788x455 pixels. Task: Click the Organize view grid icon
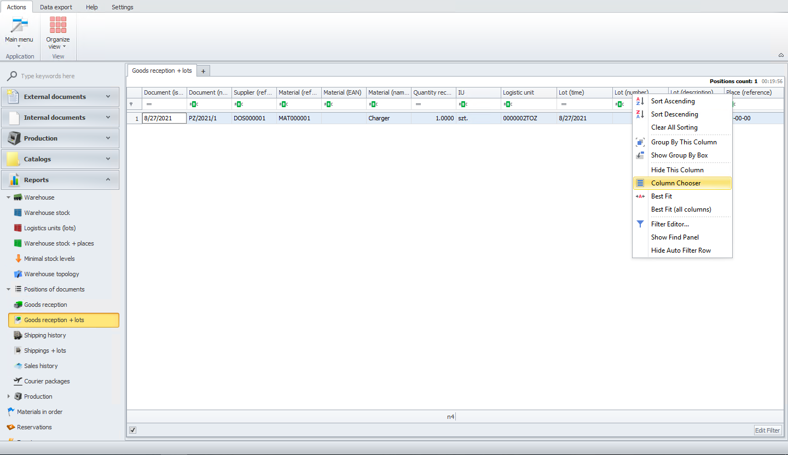[58, 26]
